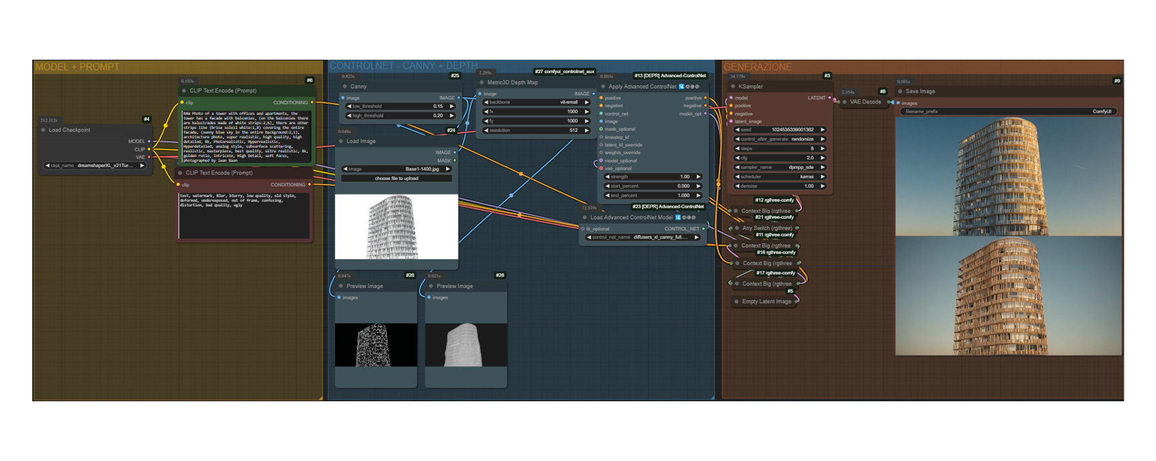Expand the Any Switch (rgthree) node dot
The image size is (1156, 461).
click(737, 228)
